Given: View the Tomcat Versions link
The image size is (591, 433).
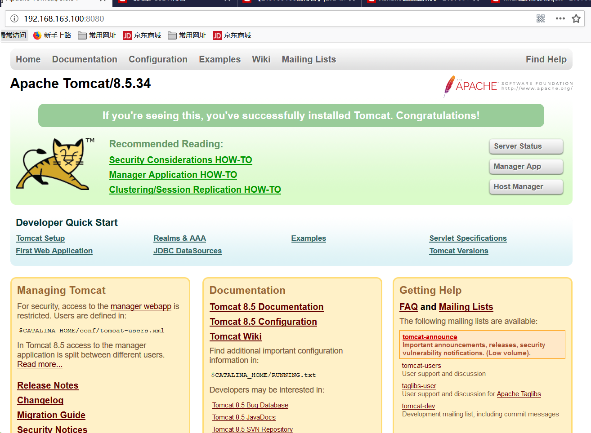Looking at the screenshot, I should point(459,251).
